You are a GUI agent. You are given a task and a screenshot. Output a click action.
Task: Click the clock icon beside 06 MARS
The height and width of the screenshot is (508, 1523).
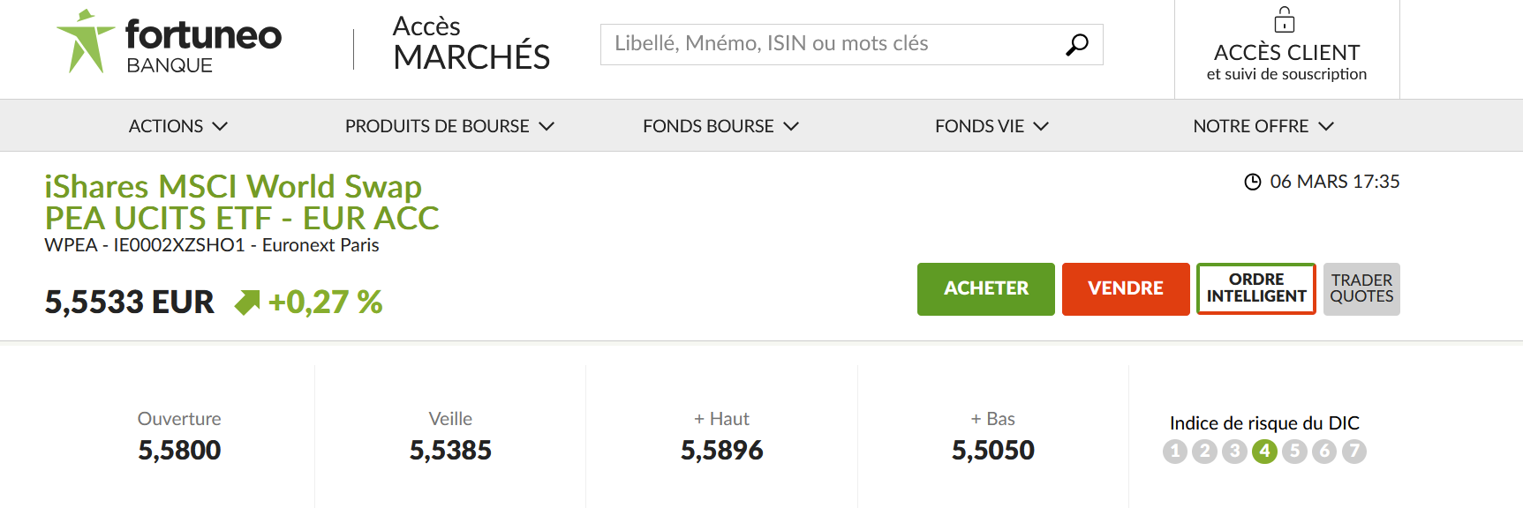tap(1252, 182)
